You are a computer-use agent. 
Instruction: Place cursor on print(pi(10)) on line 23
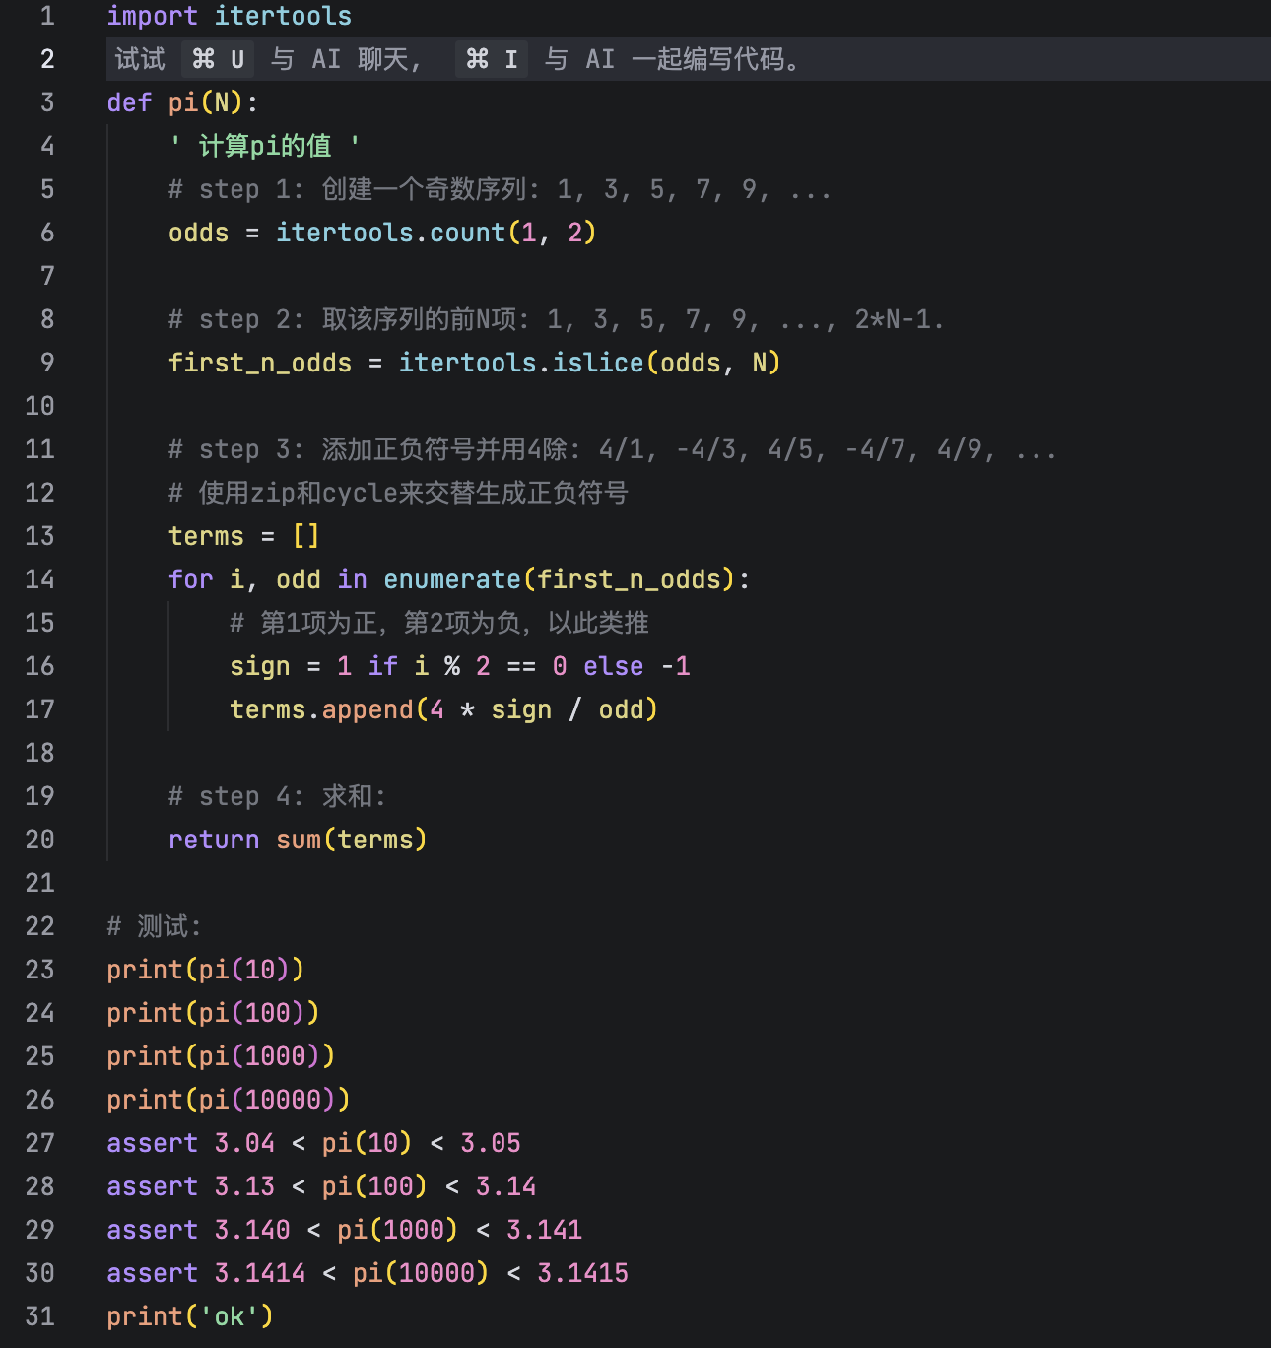pyautogui.click(x=204, y=969)
